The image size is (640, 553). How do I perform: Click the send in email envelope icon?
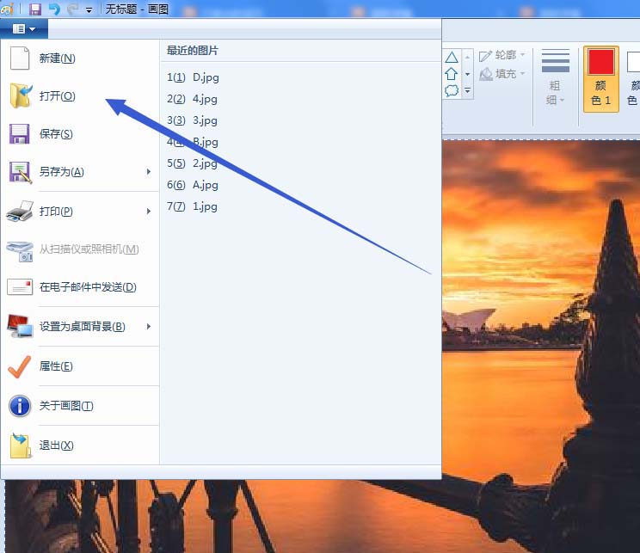(x=20, y=287)
